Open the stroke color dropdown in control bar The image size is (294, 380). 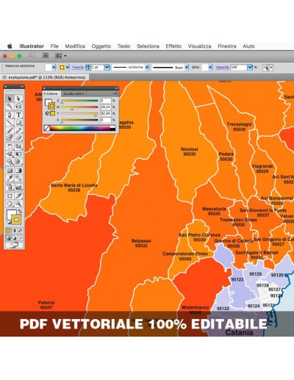pos(68,68)
